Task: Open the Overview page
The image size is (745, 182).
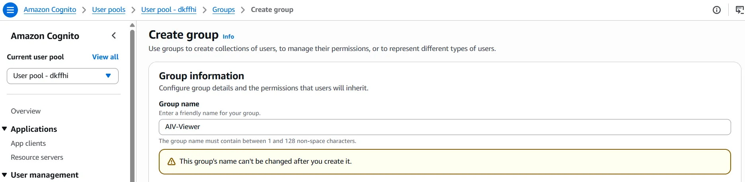Action: [x=26, y=111]
